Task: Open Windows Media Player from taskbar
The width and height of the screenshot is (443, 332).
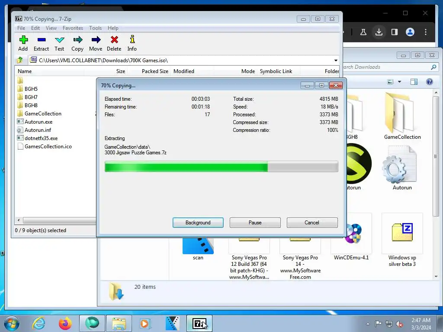Action: coord(145,323)
